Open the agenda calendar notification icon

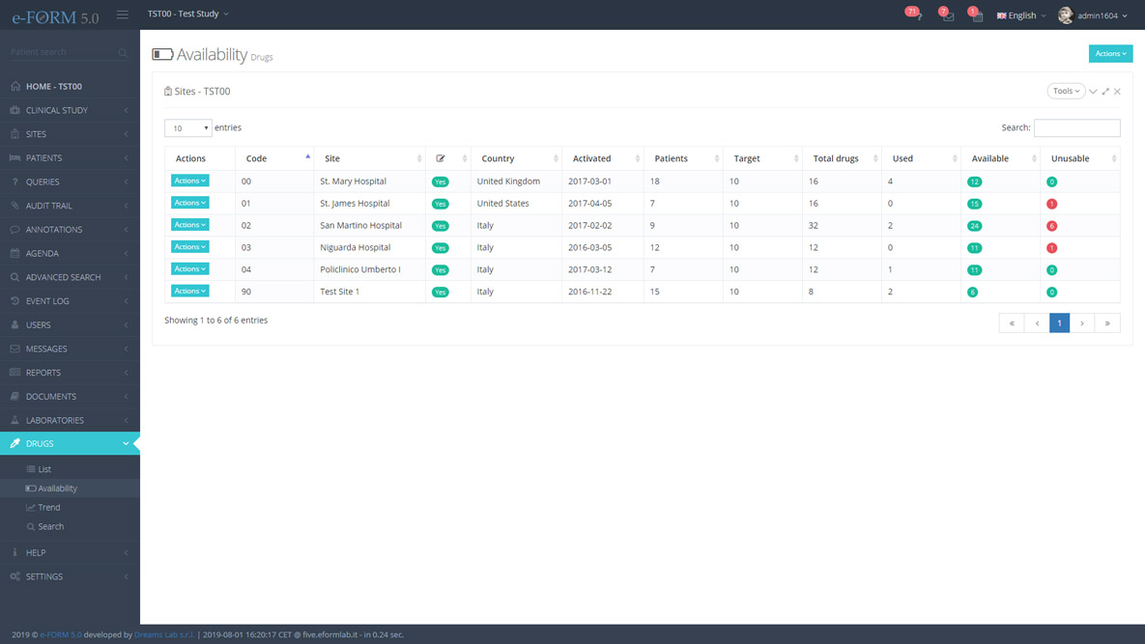click(976, 15)
